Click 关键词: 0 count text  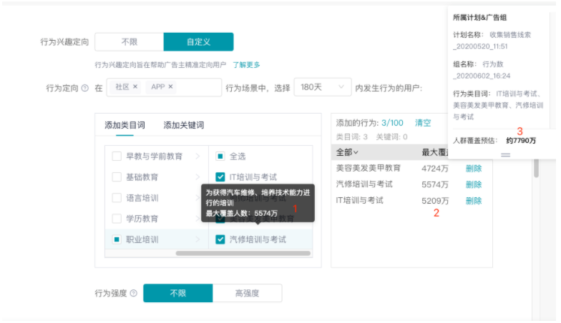click(392, 137)
